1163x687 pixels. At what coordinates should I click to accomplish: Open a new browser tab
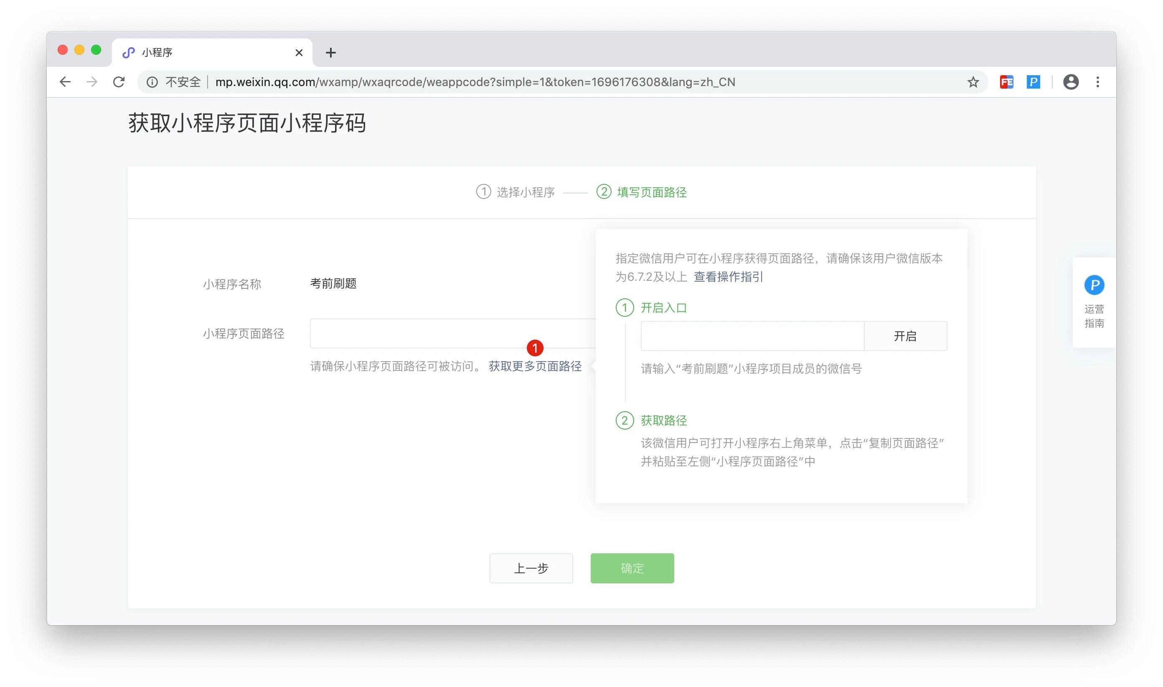[x=330, y=53]
